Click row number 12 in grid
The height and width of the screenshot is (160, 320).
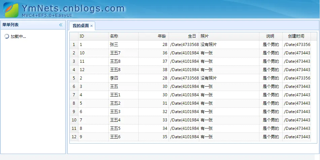74,137
